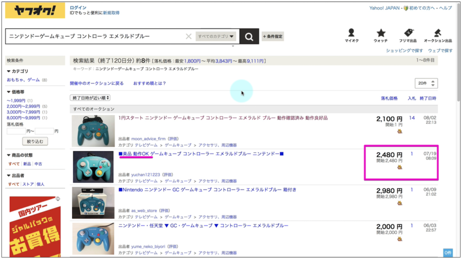Click the auction icon under 2,980 円
Screen dimensions: 462x259
400,203
